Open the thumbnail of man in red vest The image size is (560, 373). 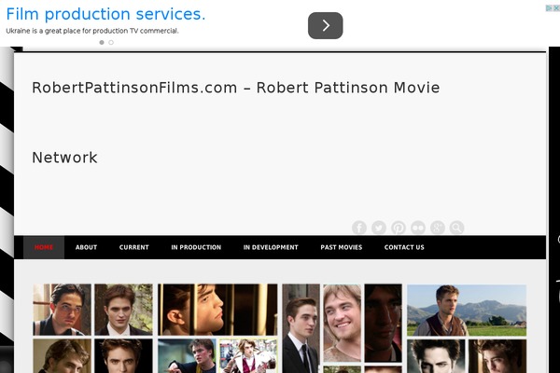[x=248, y=356]
